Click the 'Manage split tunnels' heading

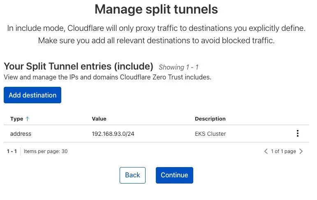pyautogui.click(x=156, y=9)
